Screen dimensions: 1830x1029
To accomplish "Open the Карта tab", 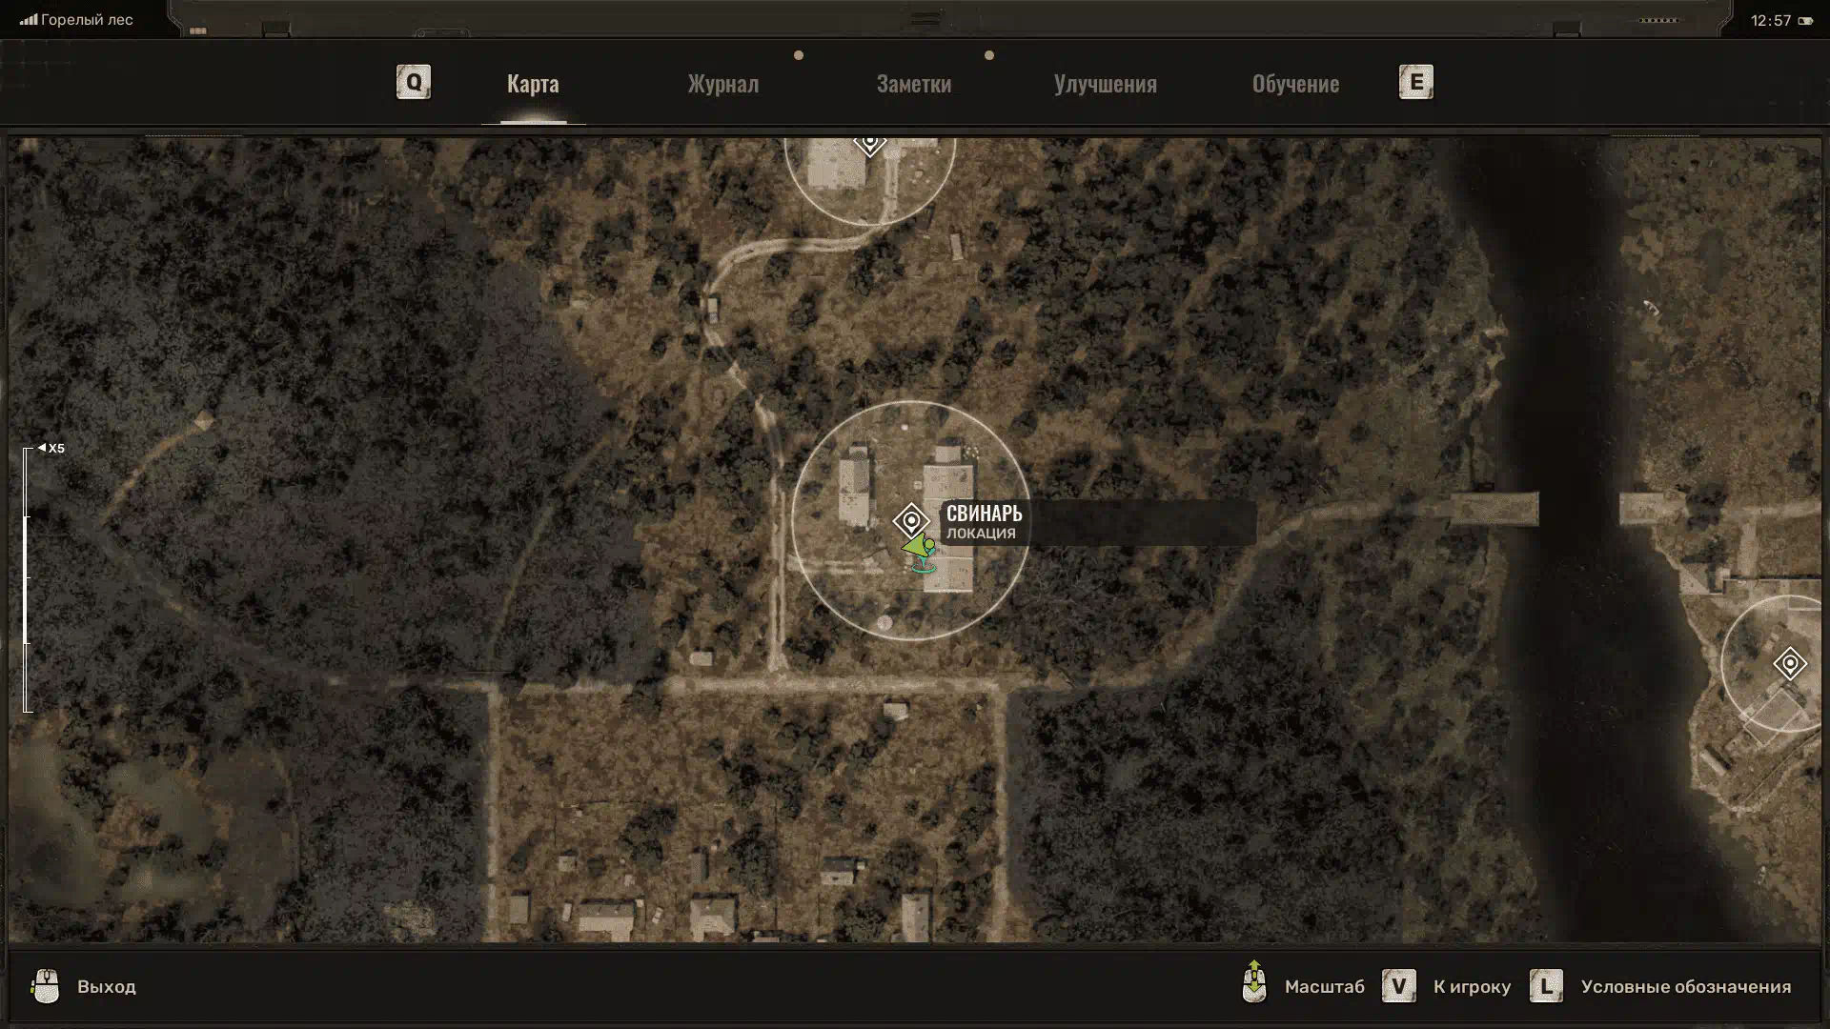I will click(x=533, y=84).
